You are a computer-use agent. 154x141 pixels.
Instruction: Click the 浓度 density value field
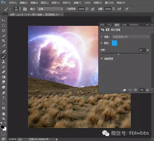tap(142, 50)
